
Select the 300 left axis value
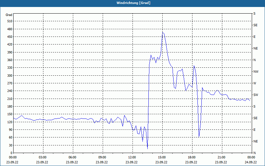(x=10, y=75)
